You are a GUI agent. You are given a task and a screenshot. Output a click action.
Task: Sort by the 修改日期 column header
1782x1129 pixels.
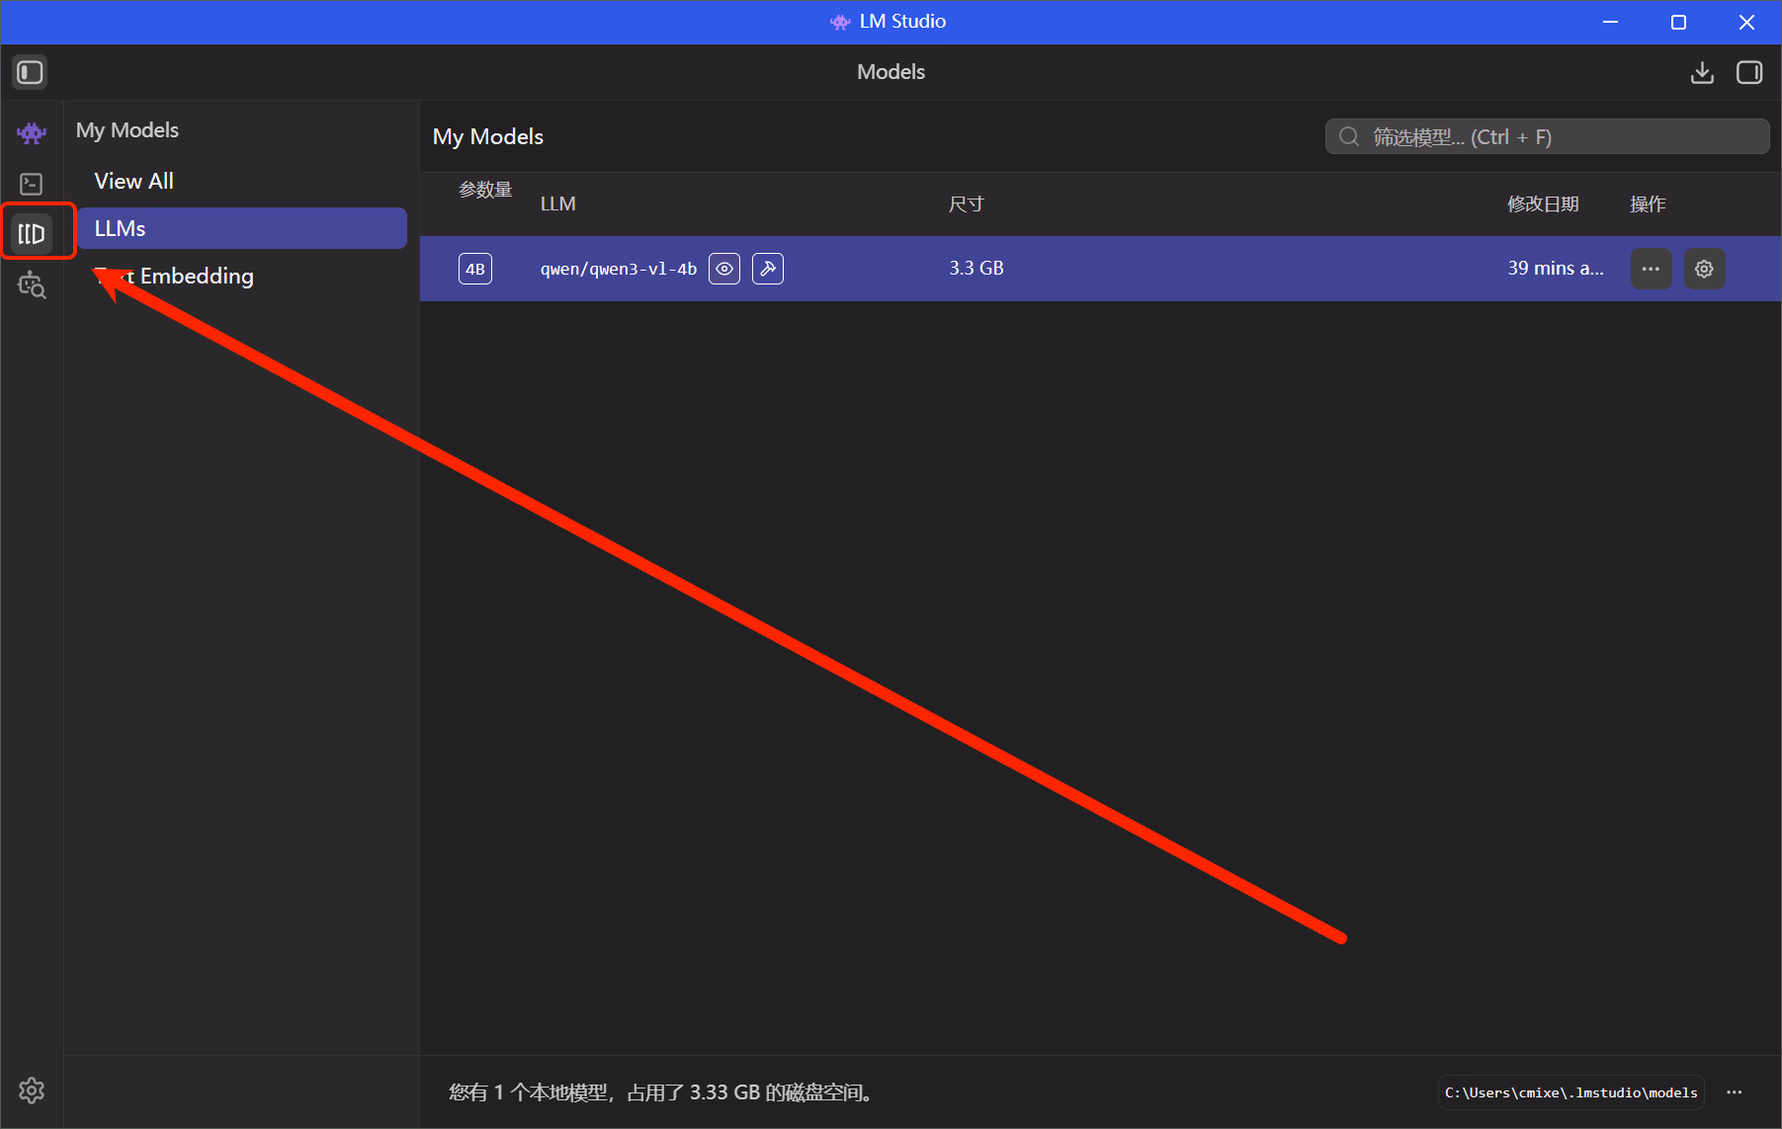coord(1543,204)
